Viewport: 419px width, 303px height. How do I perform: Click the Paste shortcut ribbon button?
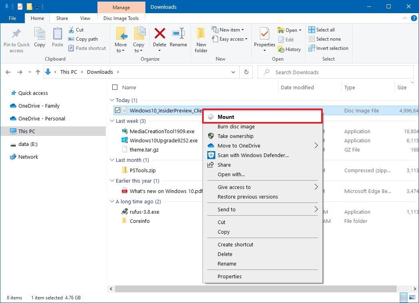pos(87,48)
